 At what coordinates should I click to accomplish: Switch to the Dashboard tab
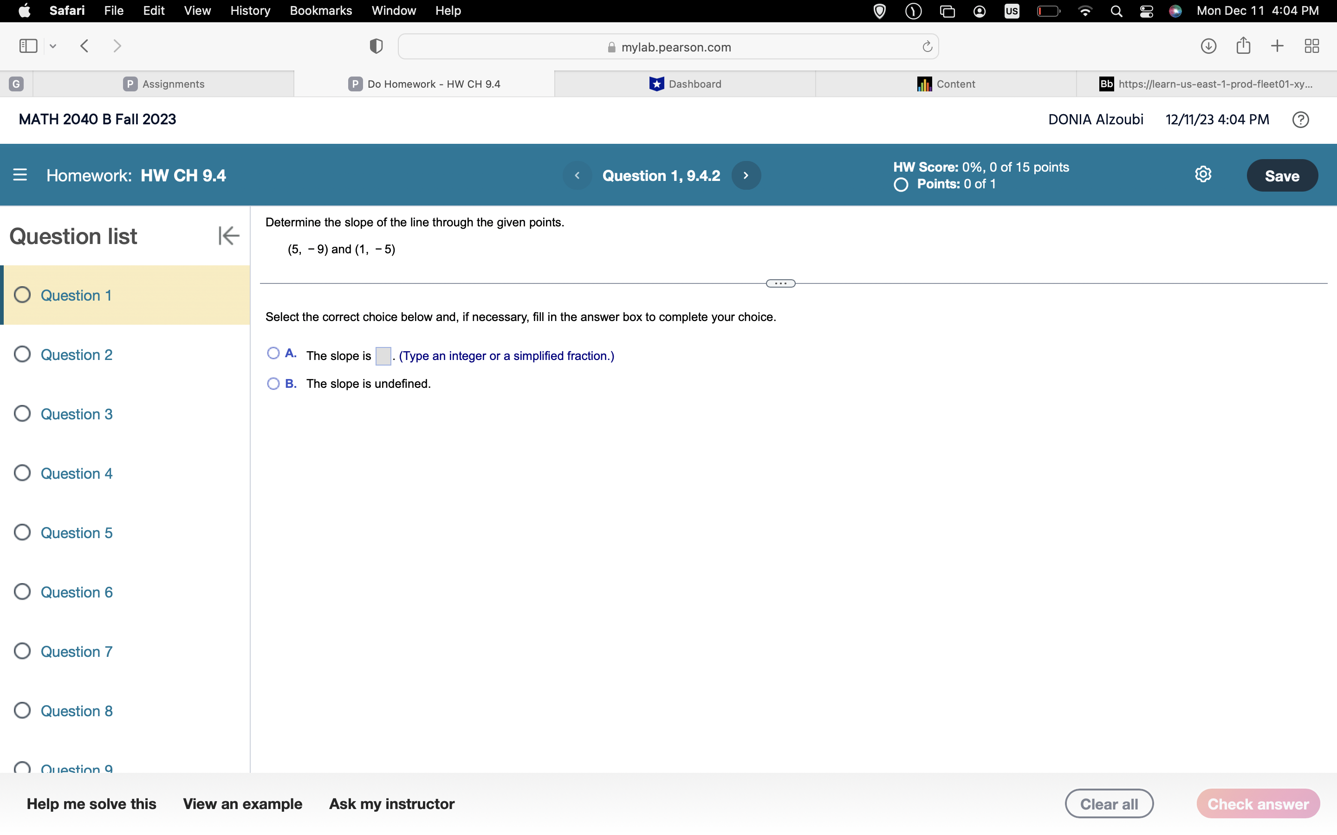(x=685, y=84)
